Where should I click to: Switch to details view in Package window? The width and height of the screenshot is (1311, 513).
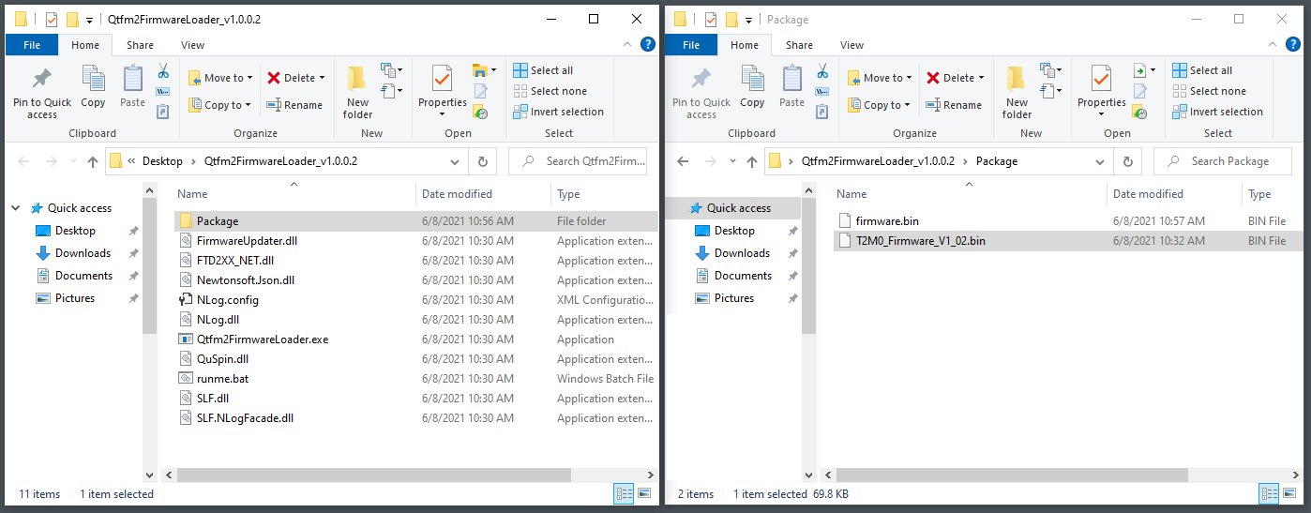point(1269,493)
